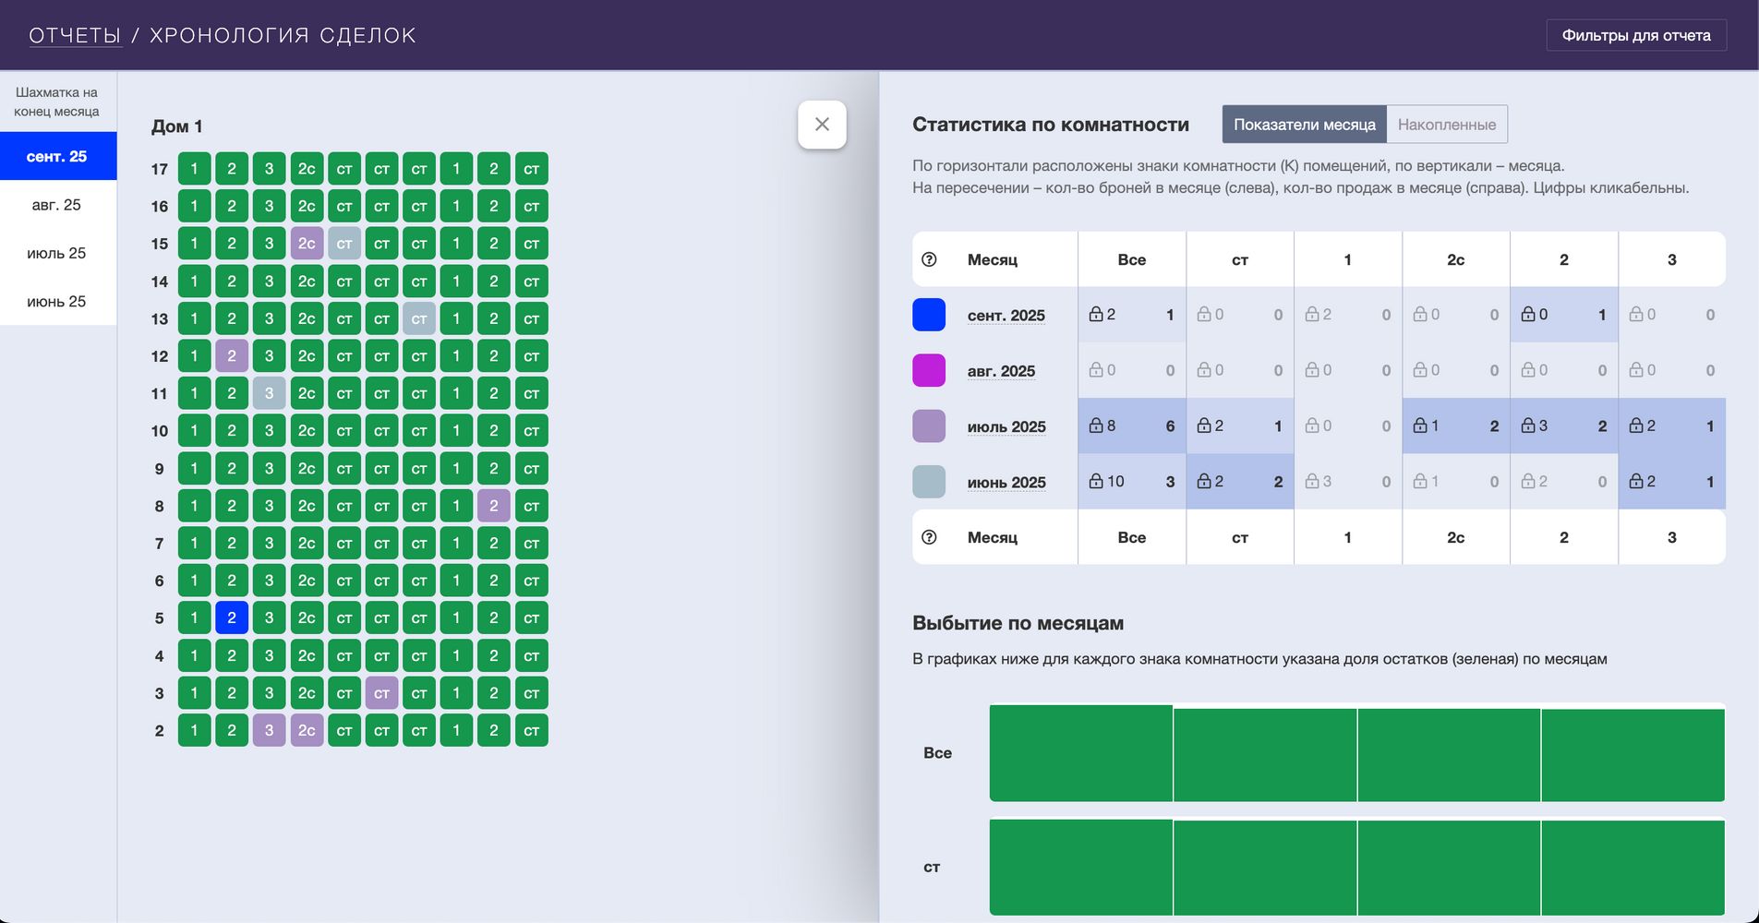Switch to Накопленные statistics view
Viewport: 1759px width, 923px height.
click(1446, 125)
